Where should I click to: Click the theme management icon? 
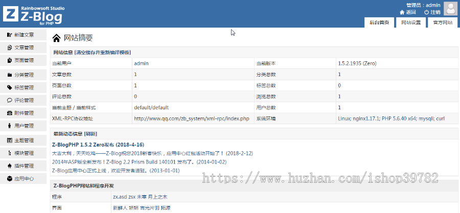9,140
